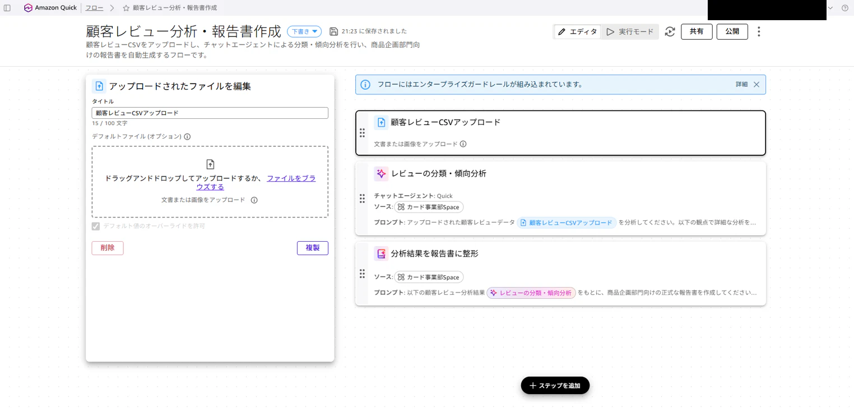This screenshot has height=411, width=854.
Task: Click drag handle of レビューの分類・傾向分析 step
Action: pos(362,198)
